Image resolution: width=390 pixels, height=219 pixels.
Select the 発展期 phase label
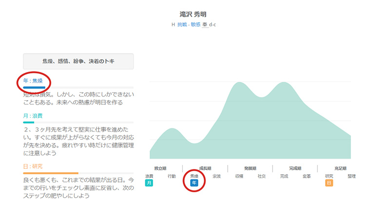pos(250,168)
